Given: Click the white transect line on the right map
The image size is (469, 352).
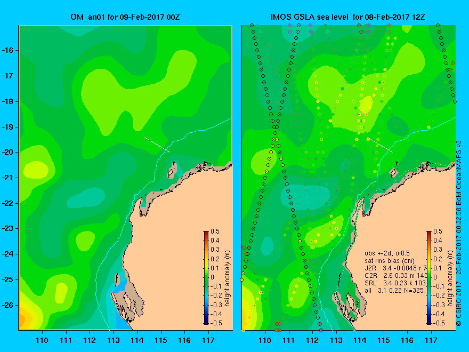Looking at the screenshot, I should tap(380, 145).
